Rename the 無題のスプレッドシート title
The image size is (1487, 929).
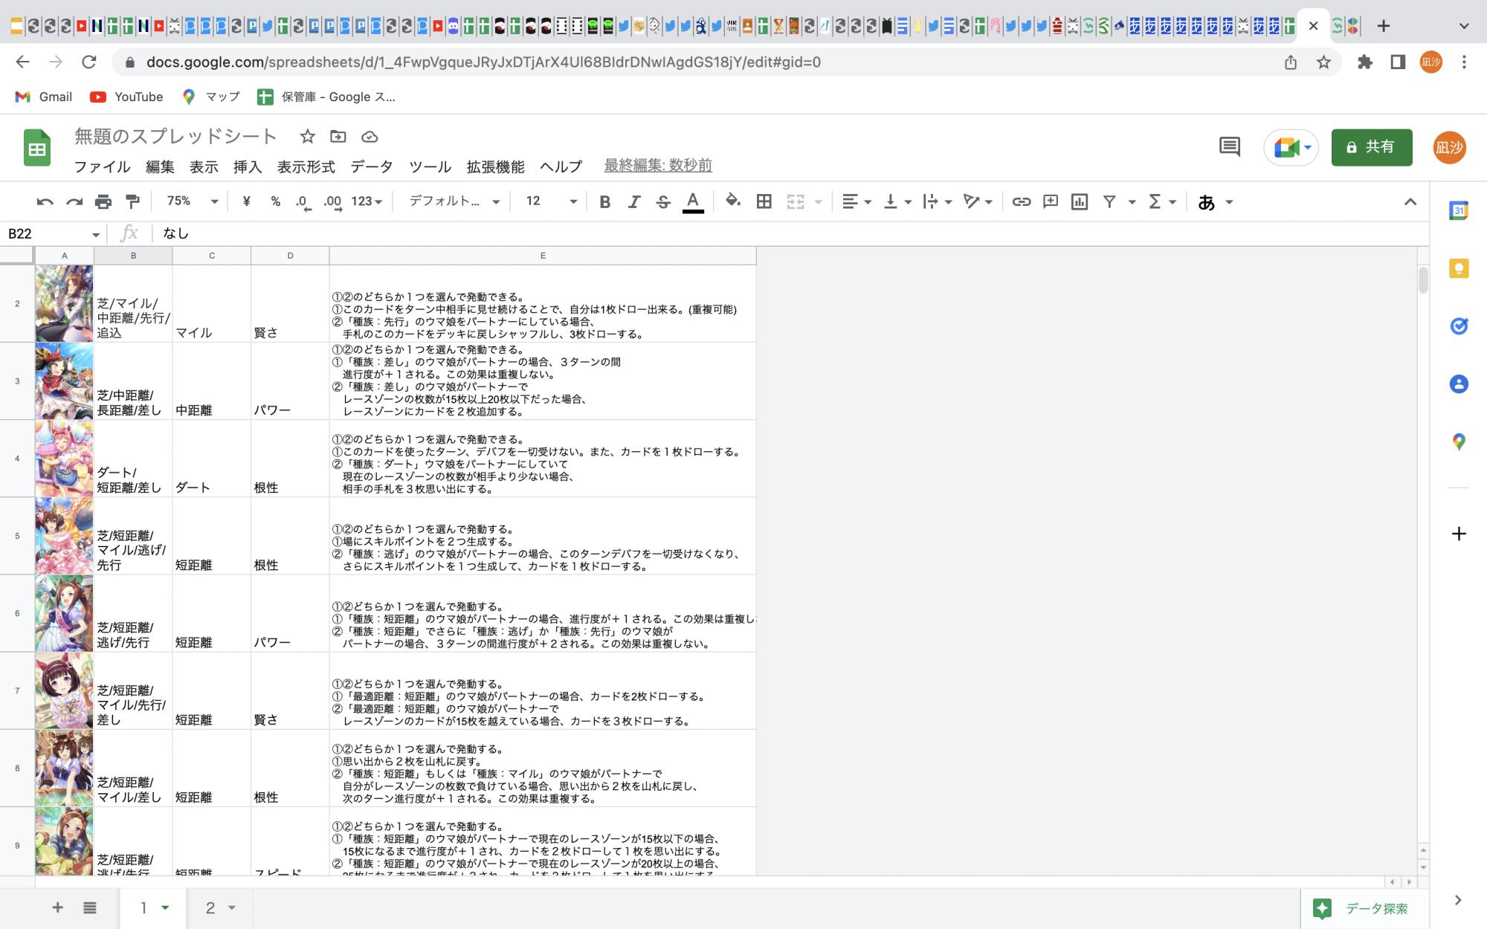(175, 136)
